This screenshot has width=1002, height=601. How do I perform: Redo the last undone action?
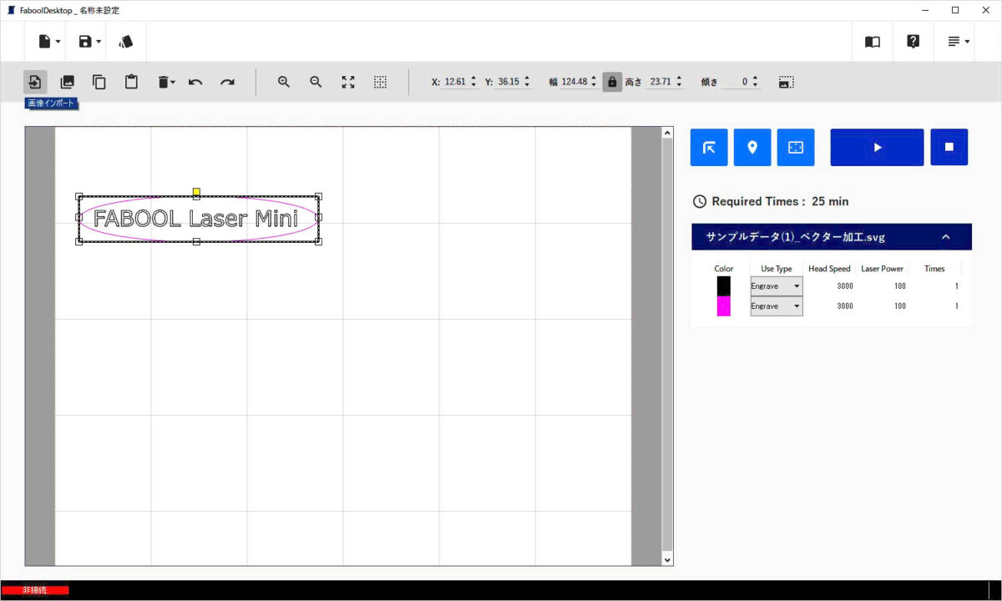pos(227,82)
